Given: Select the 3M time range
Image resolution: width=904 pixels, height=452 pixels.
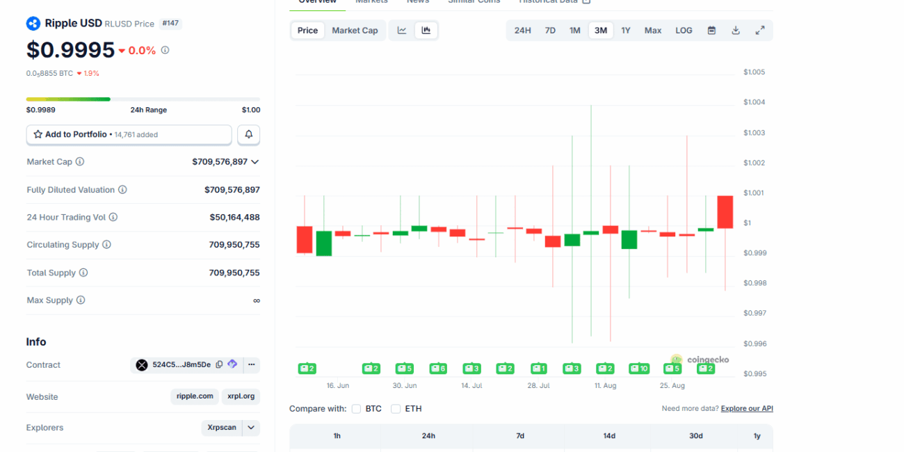Looking at the screenshot, I should pyautogui.click(x=601, y=31).
